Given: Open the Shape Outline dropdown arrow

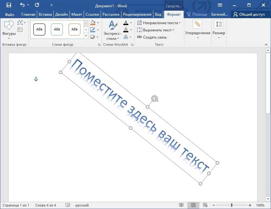Looking at the screenshot, I should click(98, 30).
